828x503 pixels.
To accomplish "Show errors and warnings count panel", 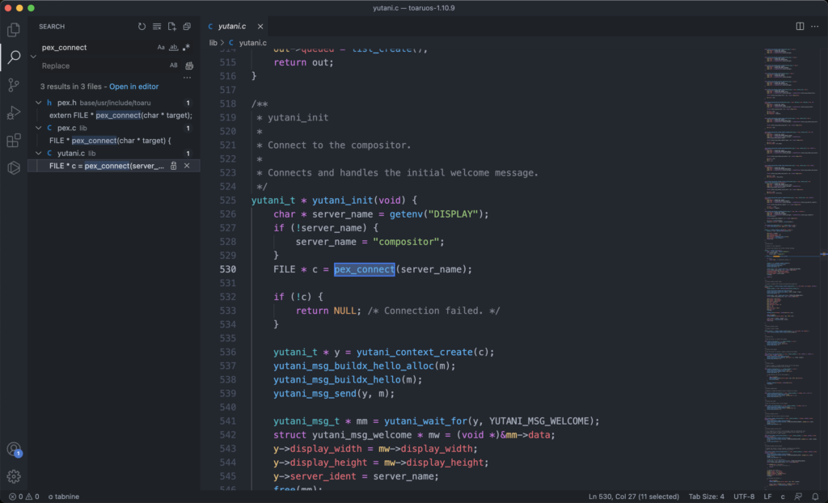I will click(23, 497).
